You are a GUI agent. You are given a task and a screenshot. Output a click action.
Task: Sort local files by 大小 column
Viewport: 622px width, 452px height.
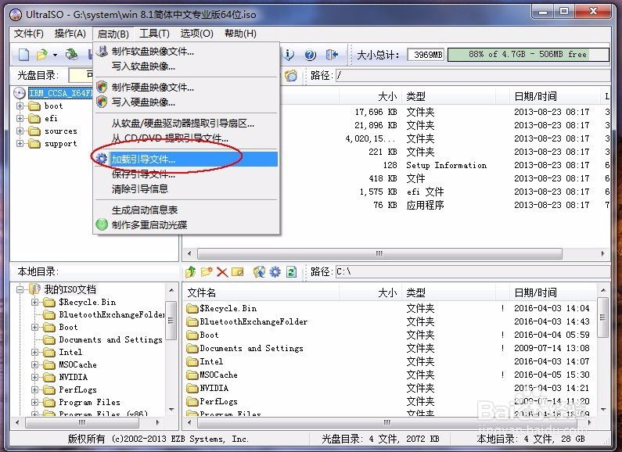point(370,292)
